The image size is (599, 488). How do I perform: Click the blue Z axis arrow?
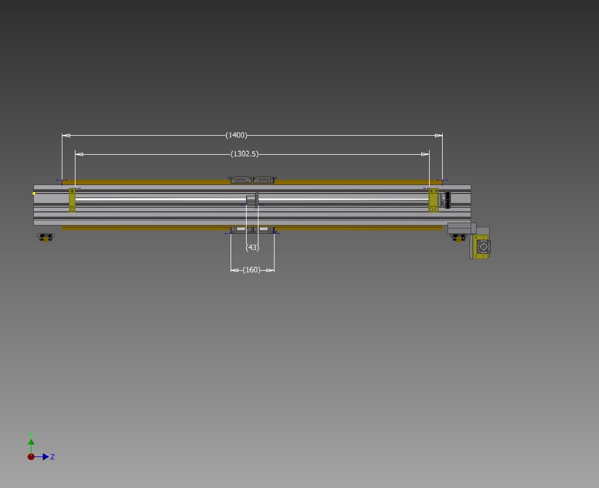(45, 457)
